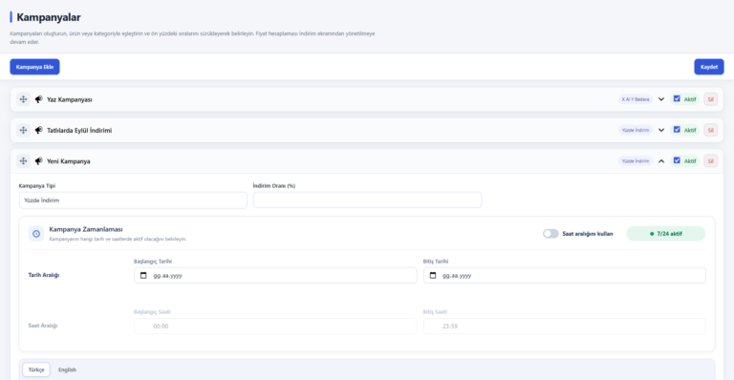Click the Yaz Kampanyası title text
Viewport: 734px width, 380px height.
tap(69, 99)
